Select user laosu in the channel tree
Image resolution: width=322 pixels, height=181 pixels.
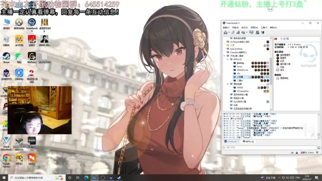239,66
